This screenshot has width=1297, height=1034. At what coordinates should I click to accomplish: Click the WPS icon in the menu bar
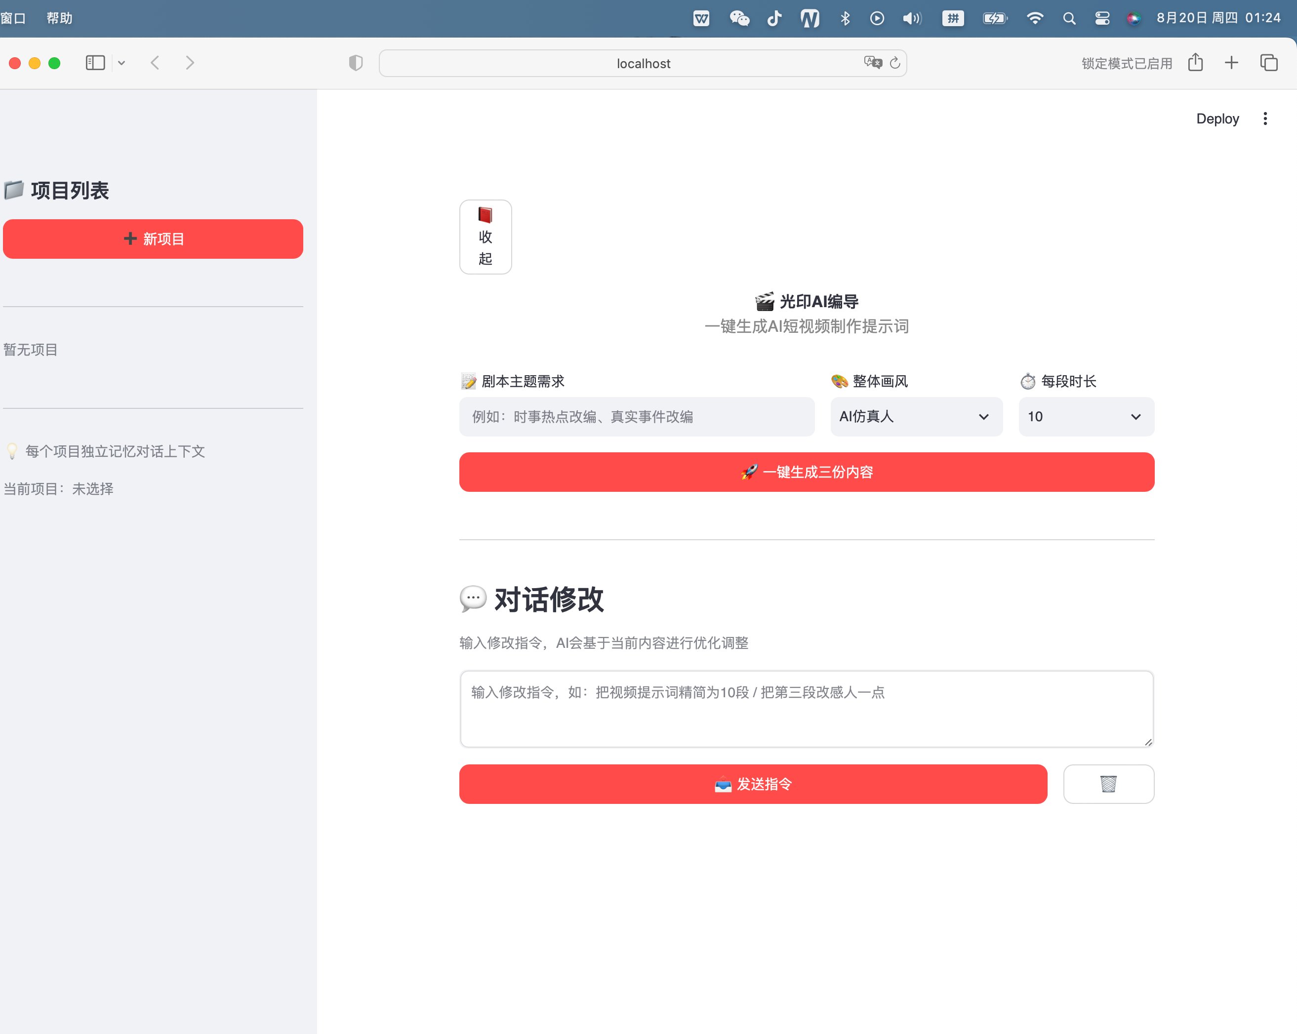[701, 19]
